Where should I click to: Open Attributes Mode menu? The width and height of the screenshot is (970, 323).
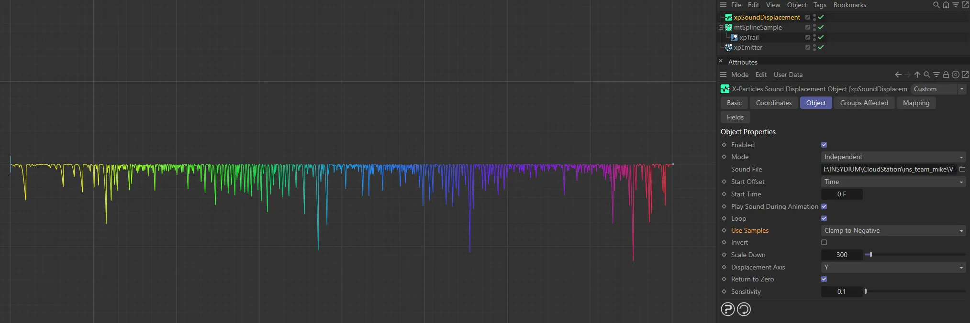pyautogui.click(x=739, y=75)
